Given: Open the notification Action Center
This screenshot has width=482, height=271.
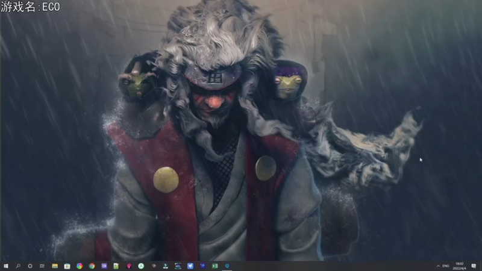Looking at the screenshot, I should pos(474,266).
